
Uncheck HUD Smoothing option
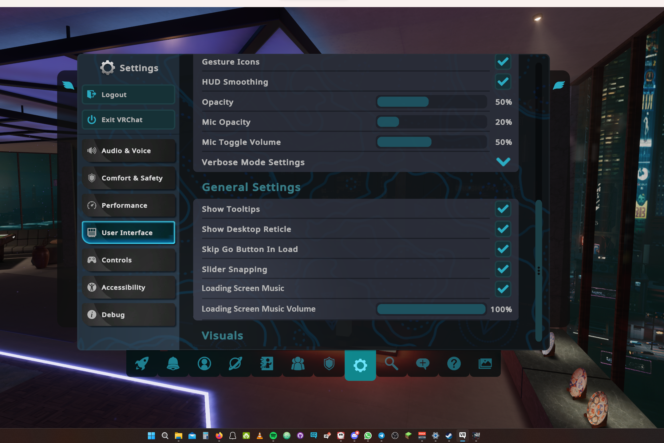tap(503, 82)
